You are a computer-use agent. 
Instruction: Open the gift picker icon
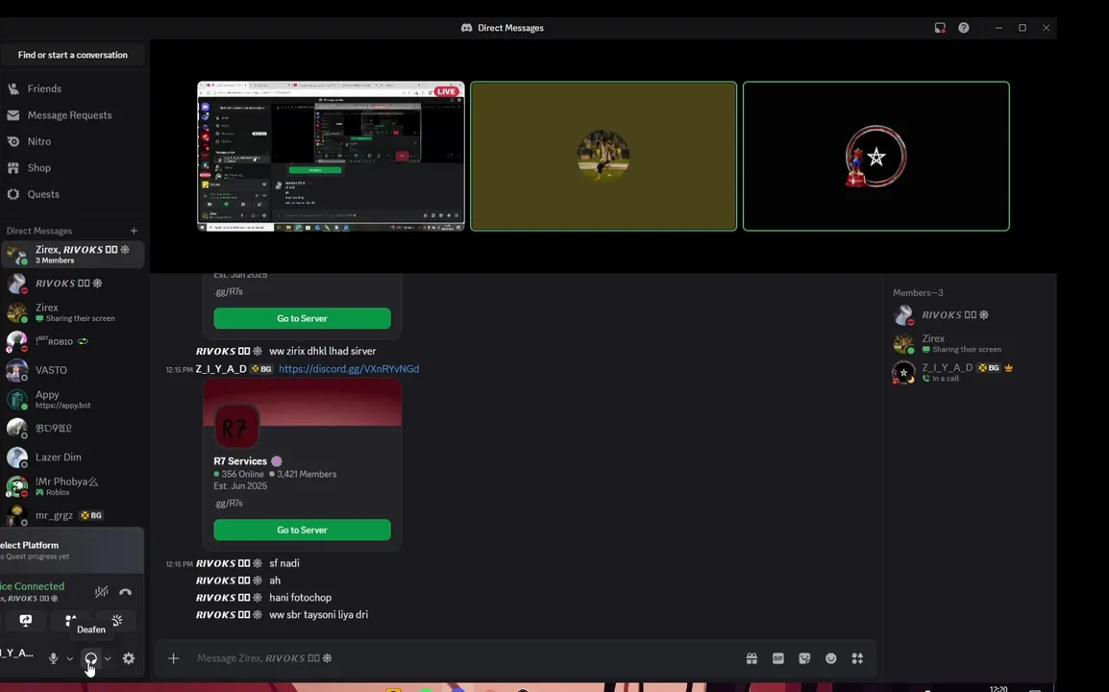tap(752, 658)
